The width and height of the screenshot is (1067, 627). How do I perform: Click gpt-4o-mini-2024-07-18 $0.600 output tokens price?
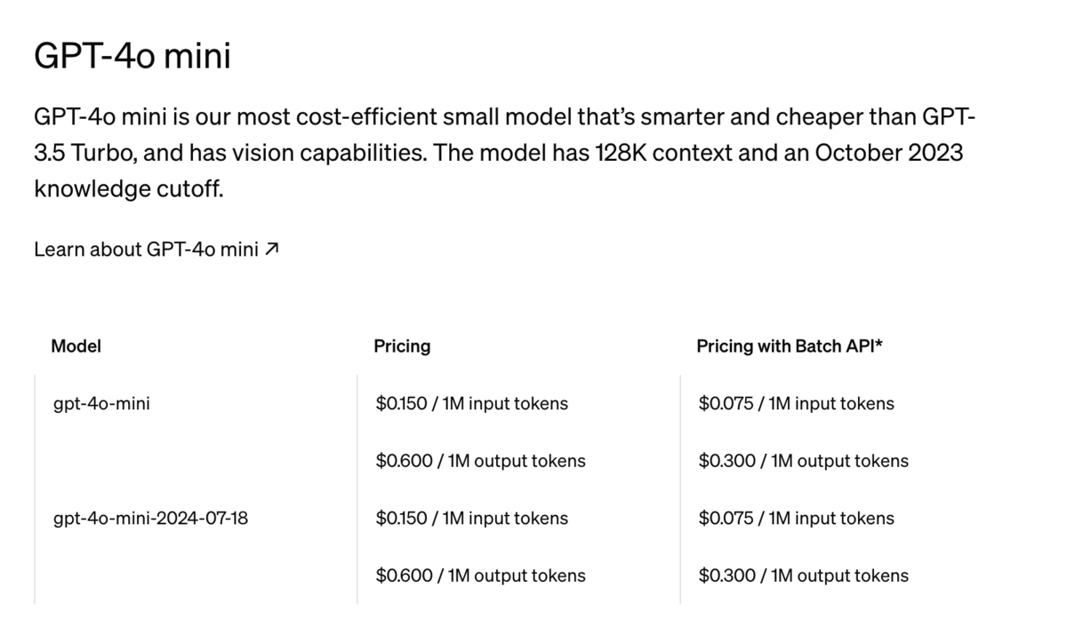481,575
